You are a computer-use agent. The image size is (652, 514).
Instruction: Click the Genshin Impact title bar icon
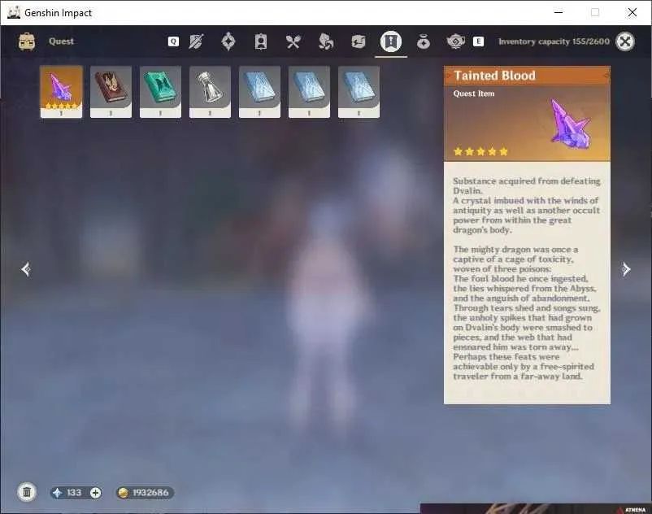tap(14, 12)
